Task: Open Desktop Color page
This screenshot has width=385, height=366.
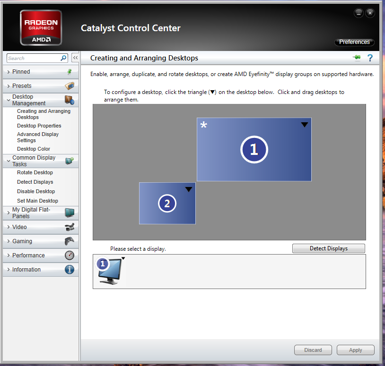Action: 34,149
